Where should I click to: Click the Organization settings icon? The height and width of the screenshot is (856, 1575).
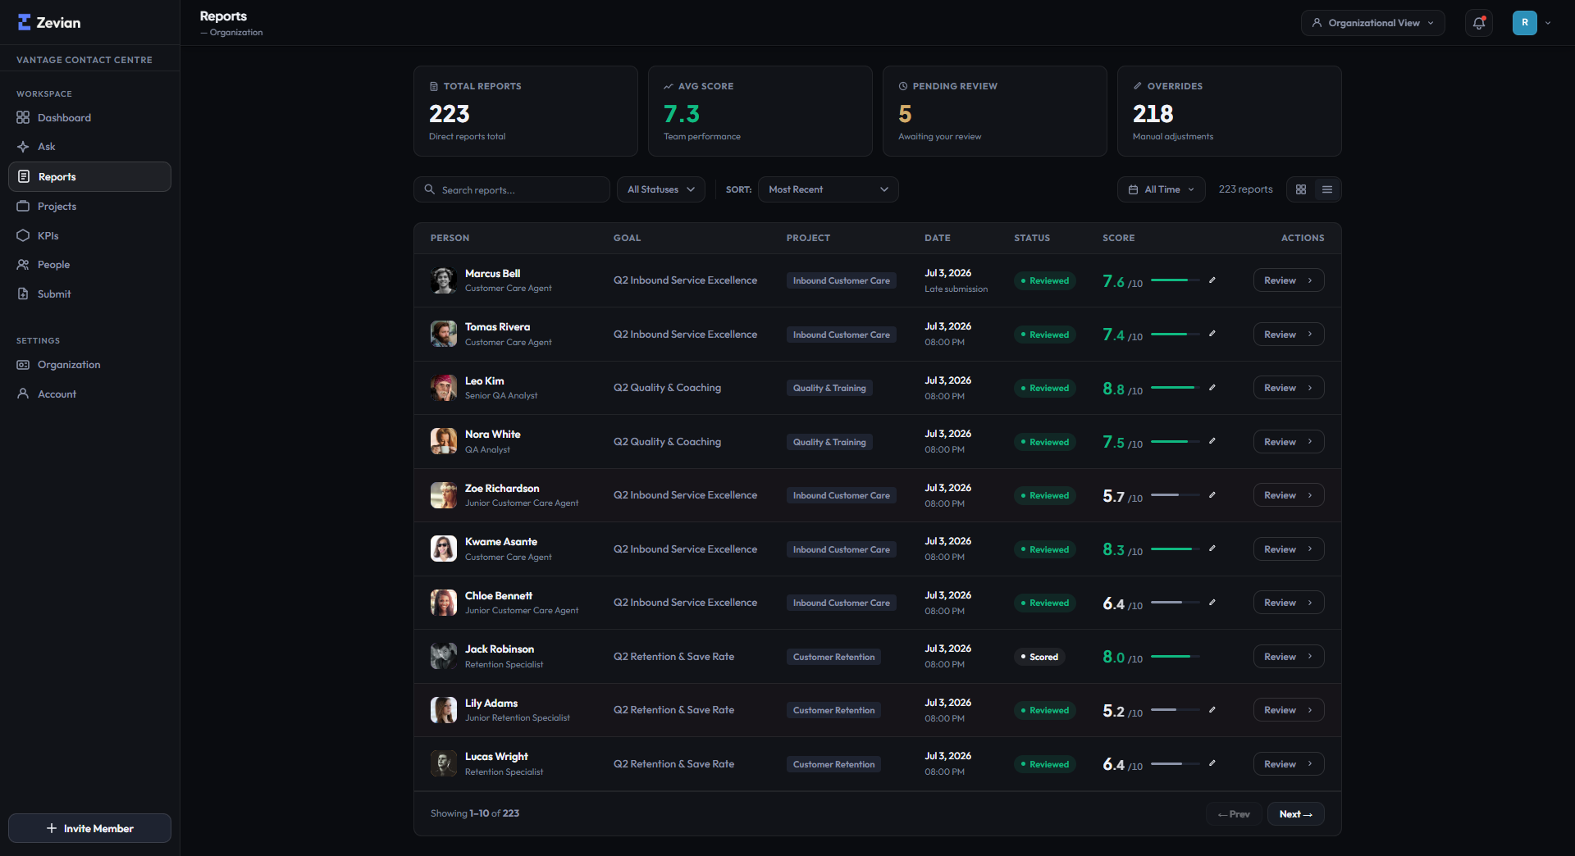tap(23, 365)
